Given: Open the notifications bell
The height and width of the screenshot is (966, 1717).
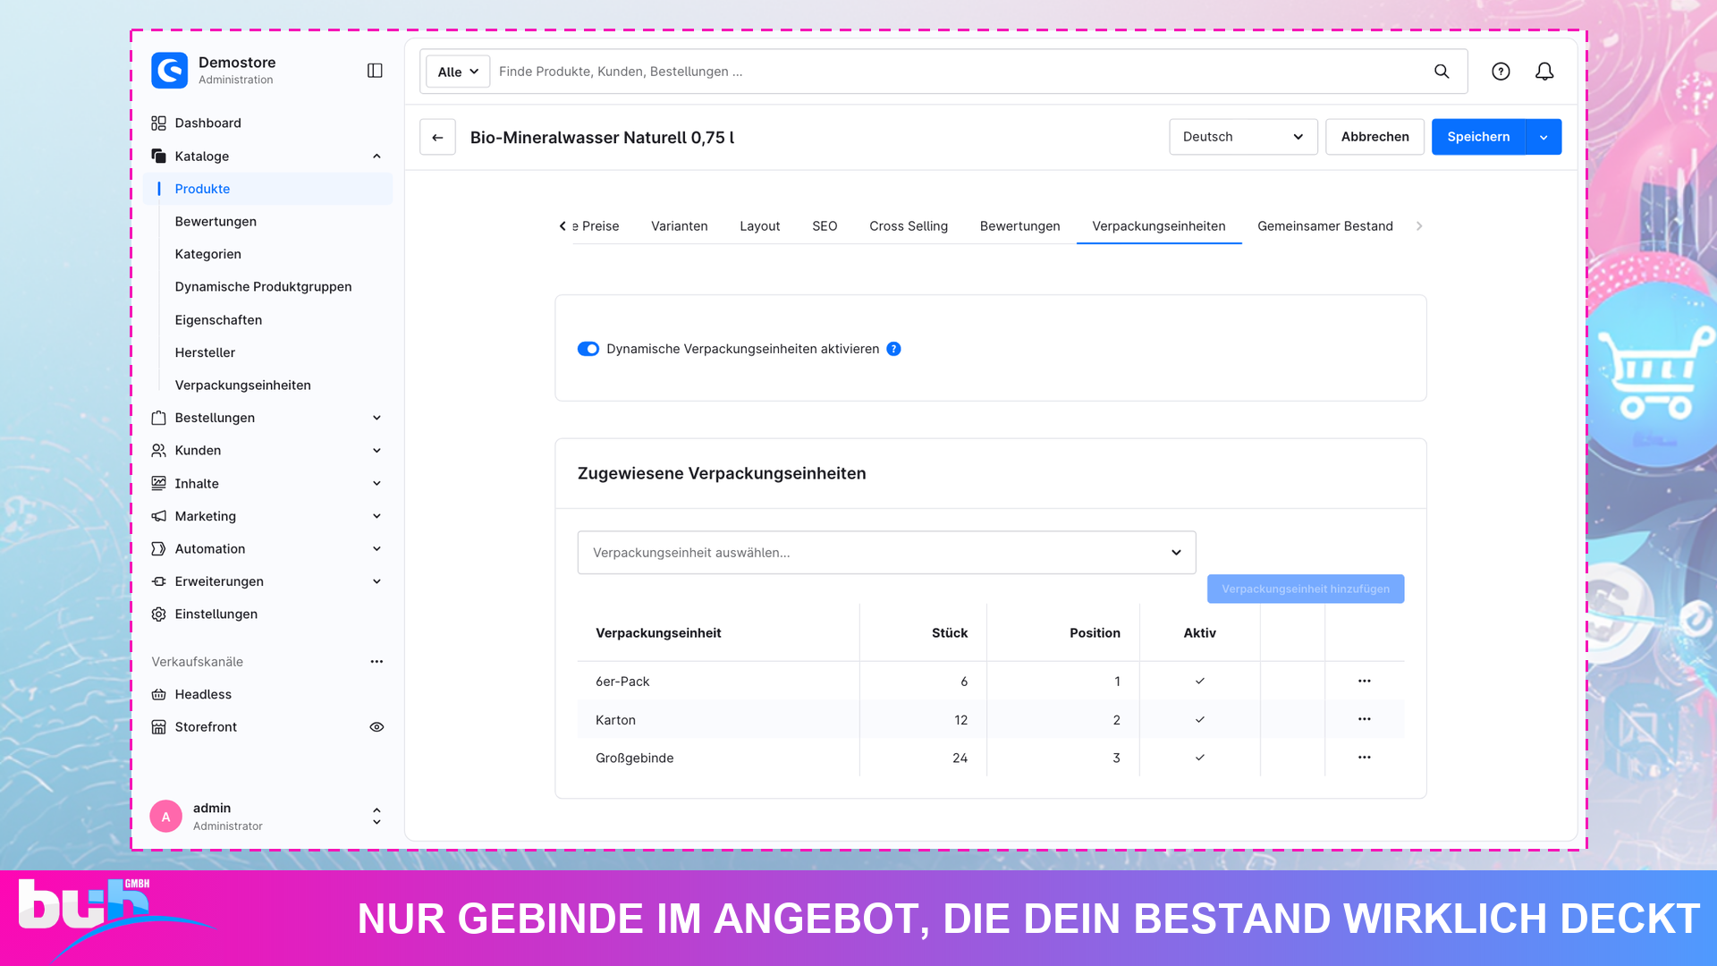Looking at the screenshot, I should 1544,72.
